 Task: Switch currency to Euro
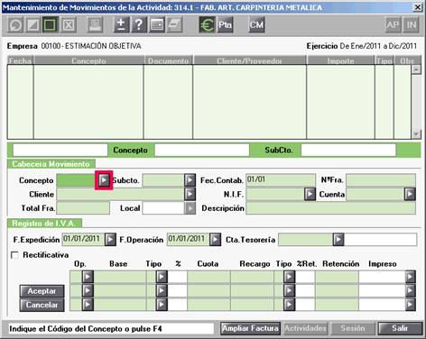207,24
